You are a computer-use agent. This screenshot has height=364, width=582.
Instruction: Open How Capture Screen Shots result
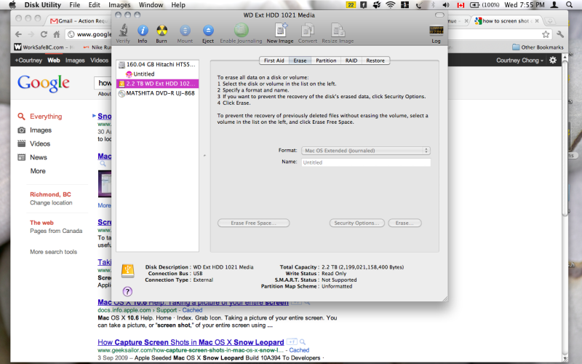191,342
